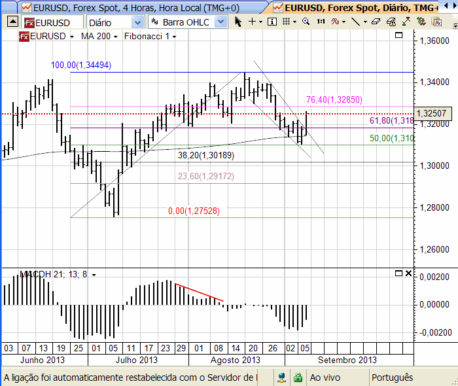This screenshot has width=458, height=386.
Task: Click the green lock status icon
Action: 298,377
